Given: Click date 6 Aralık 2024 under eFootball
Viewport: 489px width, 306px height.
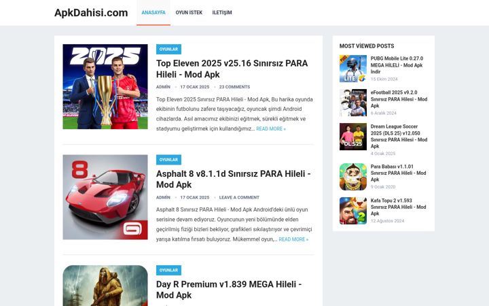Looking at the screenshot, I should point(384,113).
